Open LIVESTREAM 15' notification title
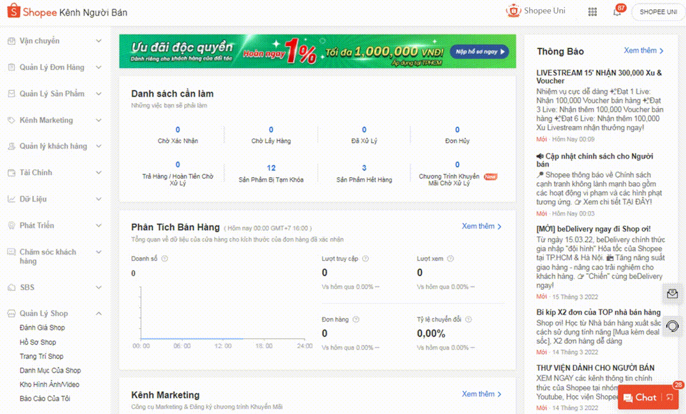Viewport: 686px width, 414px height. (x=599, y=76)
